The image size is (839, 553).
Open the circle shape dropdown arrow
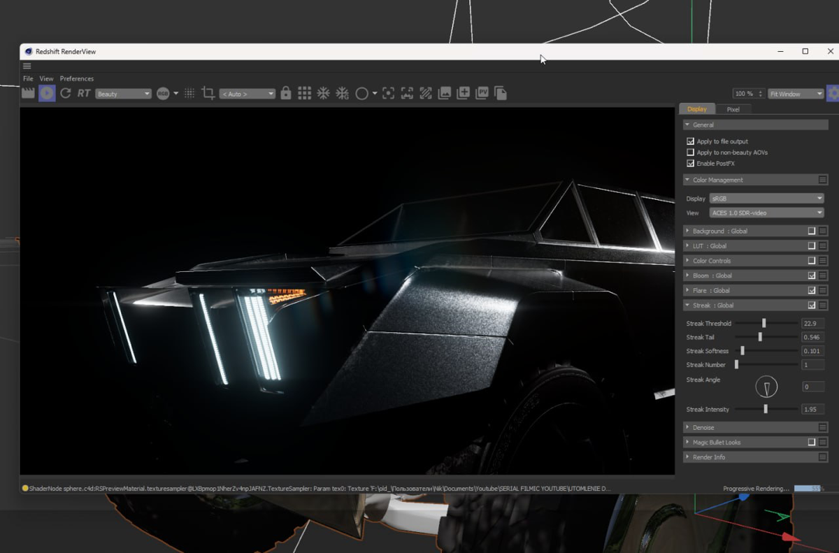375,93
